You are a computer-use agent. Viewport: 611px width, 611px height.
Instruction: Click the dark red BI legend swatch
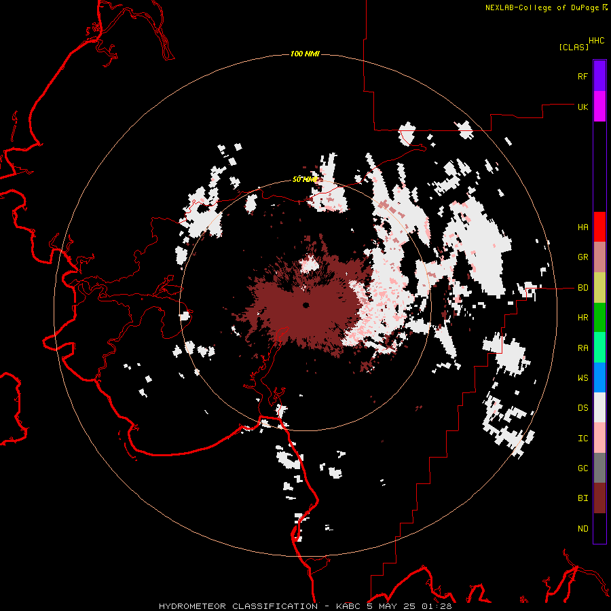click(x=599, y=498)
